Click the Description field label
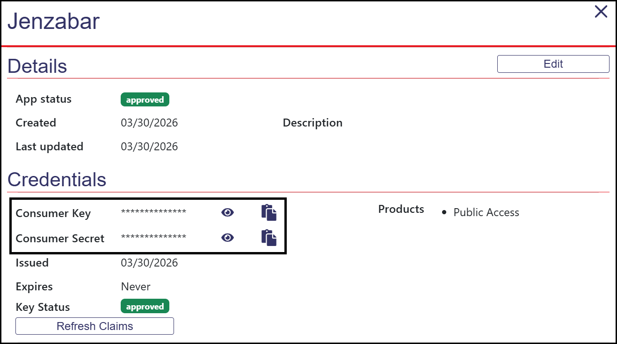The width and height of the screenshot is (617, 344). pos(312,122)
